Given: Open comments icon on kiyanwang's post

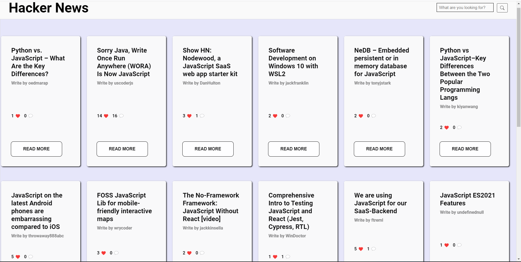Looking at the screenshot, I should pyautogui.click(x=459, y=127).
